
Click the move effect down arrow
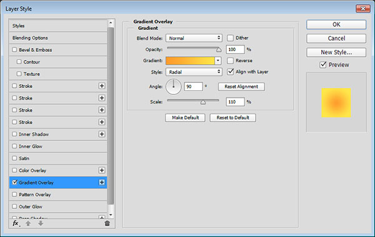click(41, 223)
